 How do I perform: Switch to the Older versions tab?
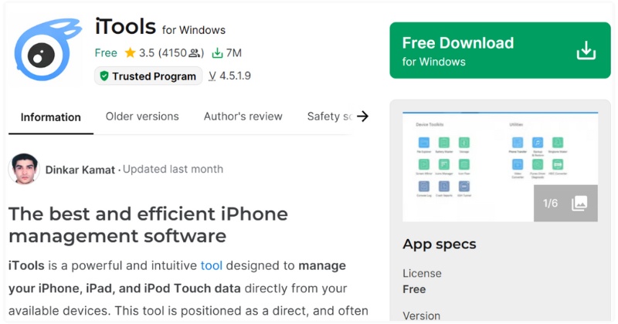(142, 116)
